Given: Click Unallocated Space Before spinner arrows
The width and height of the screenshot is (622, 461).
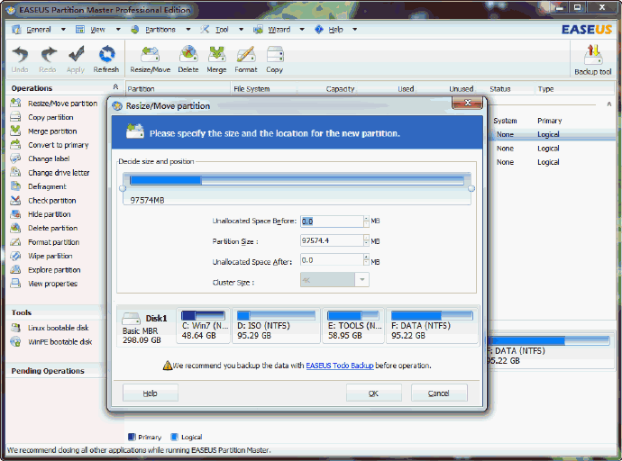Looking at the screenshot, I should coord(366,221).
